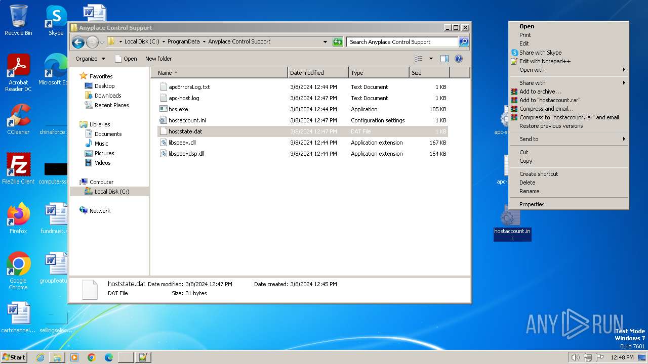Click the green Refresh button beside address bar
Image resolution: width=648 pixels, height=364 pixels.
point(338,42)
